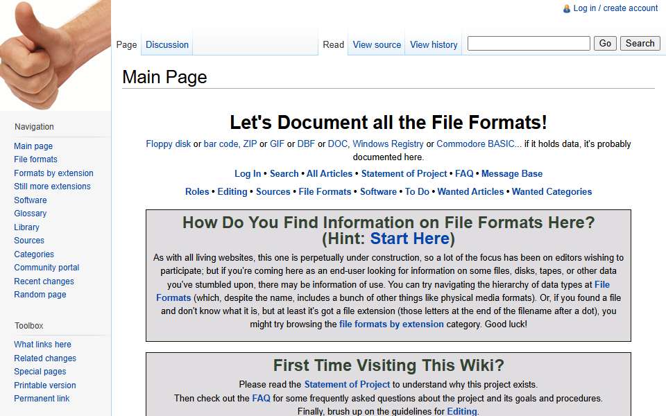Follow the GIF format link

[x=277, y=144]
